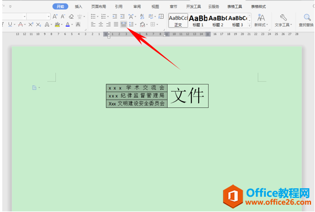Open the 新样式 button
The image size is (315, 212).
[261, 20]
